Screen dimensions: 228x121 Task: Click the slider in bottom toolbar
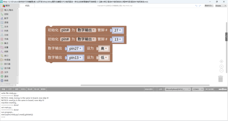point(223,89)
